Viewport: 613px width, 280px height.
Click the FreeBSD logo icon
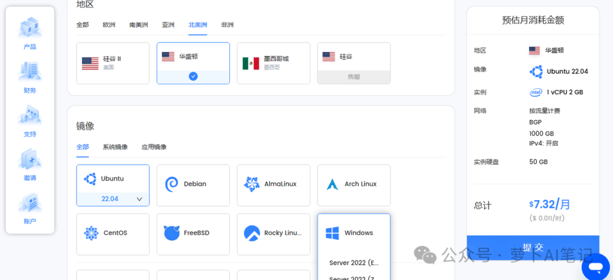(x=171, y=233)
